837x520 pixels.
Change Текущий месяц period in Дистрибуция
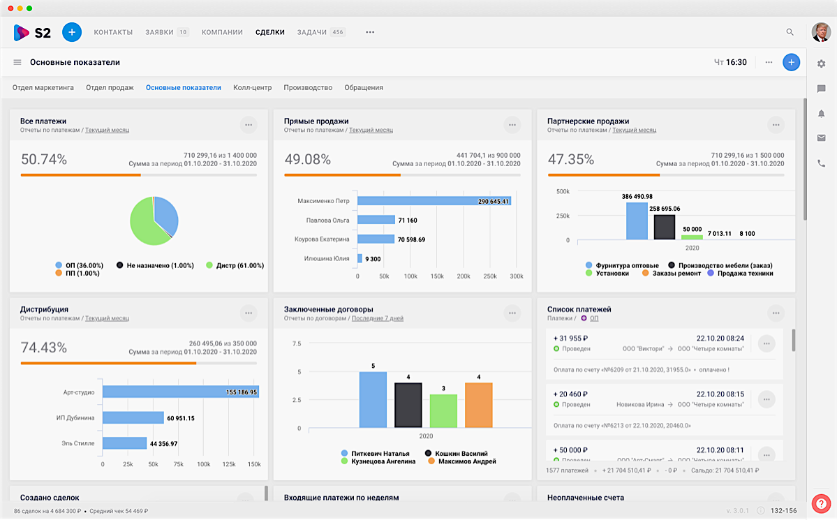(x=107, y=318)
